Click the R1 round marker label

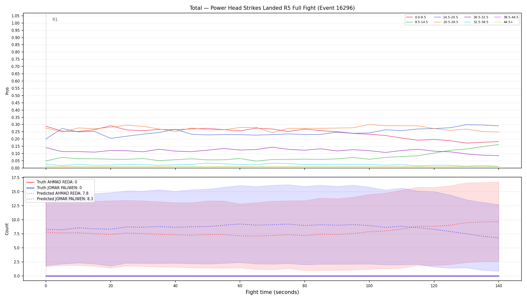point(55,20)
